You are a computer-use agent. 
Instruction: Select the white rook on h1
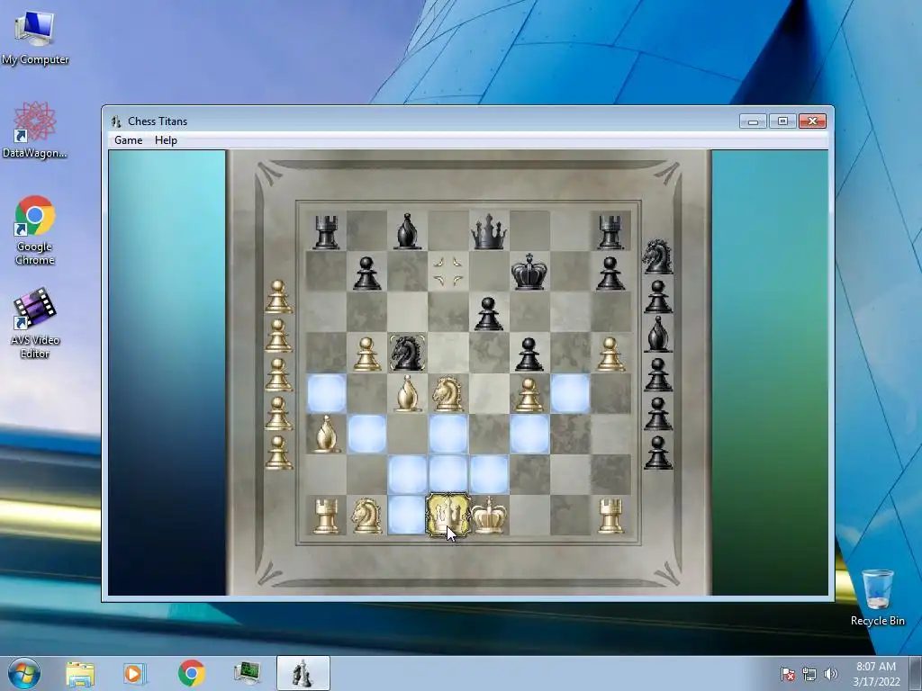(610, 516)
